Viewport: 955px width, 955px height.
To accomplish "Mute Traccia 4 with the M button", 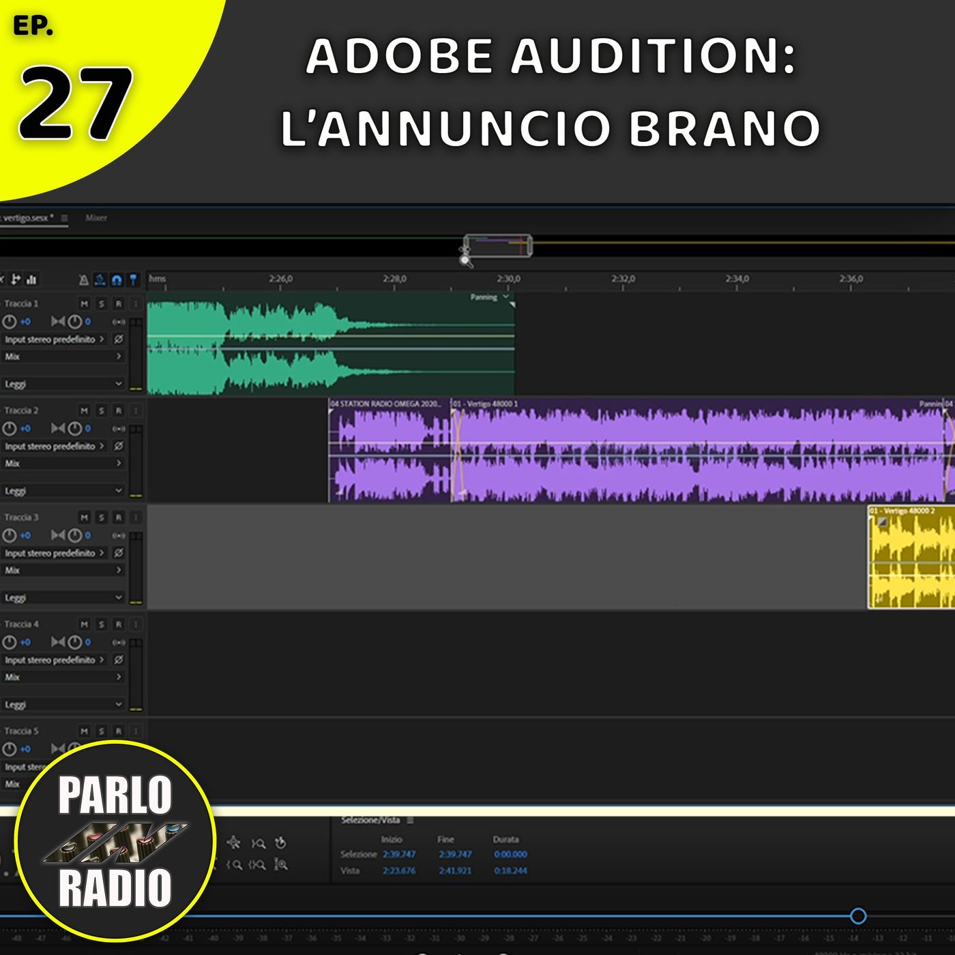I will pyautogui.click(x=85, y=624).
